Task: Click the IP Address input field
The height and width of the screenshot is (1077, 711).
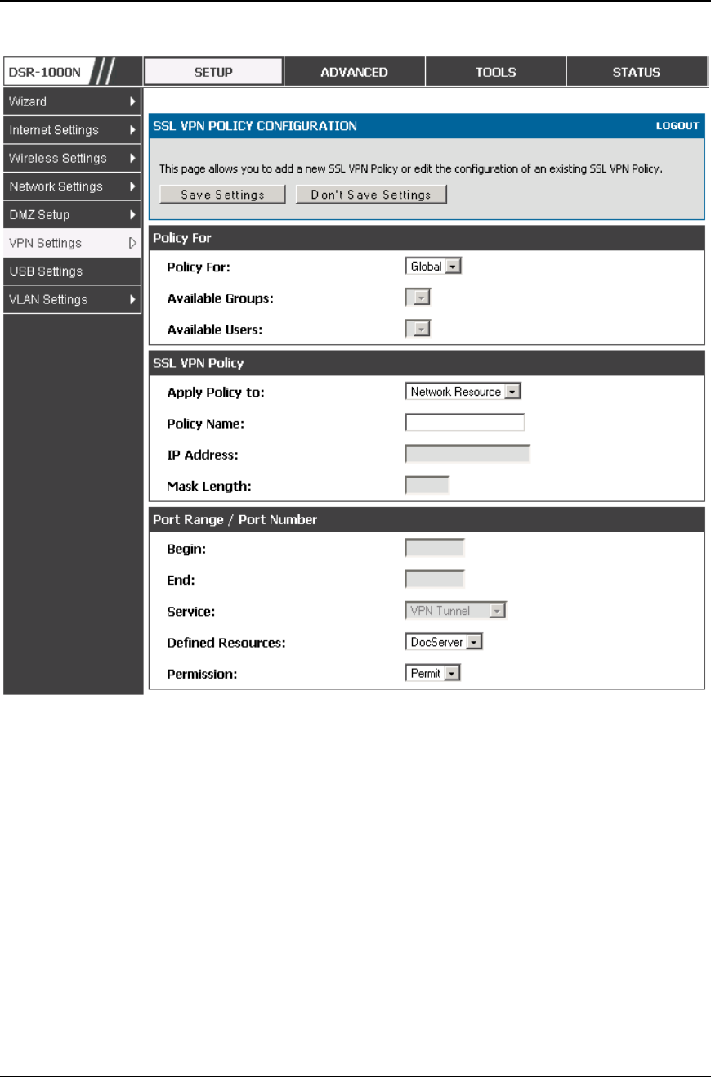Action: click(x=467, y=454)
